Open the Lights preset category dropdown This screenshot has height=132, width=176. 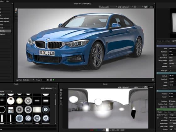coord(6,91)
